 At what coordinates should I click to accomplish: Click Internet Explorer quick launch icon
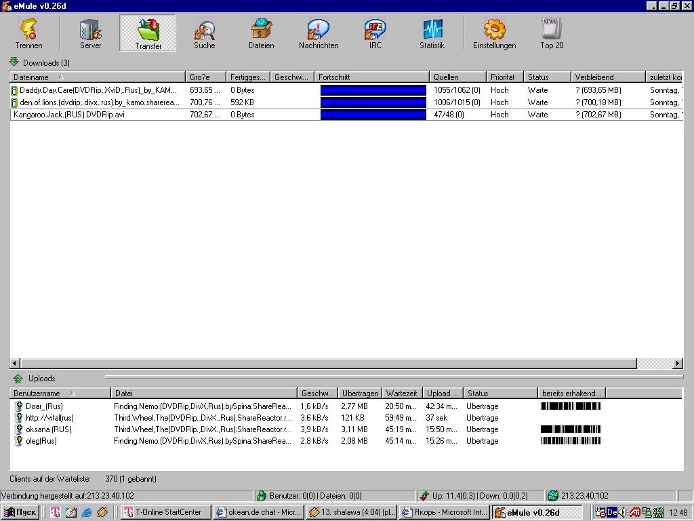pos(87,512)
